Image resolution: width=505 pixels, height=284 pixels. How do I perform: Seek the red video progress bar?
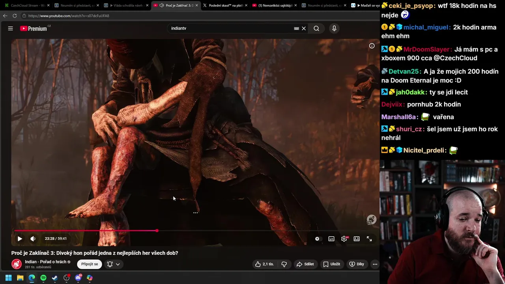pyautogui.click(x=195, y=231)
